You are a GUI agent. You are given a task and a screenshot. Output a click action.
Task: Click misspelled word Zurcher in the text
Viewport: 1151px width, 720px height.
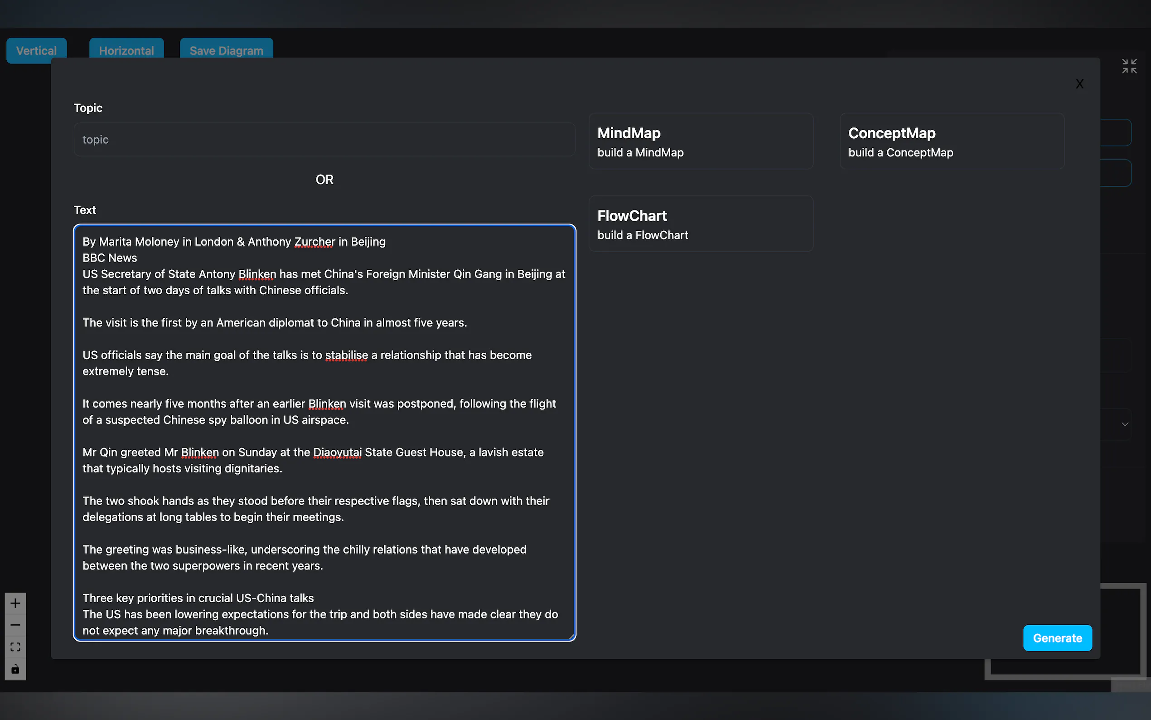tap(314, 242)
